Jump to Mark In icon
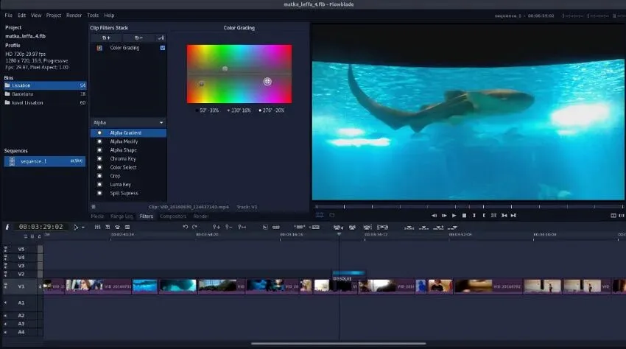 click(x=504, y=215)
